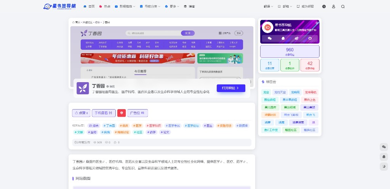Select the 综合 category tag
The height and width of the screenshot is (189, 390).
coord(94,125)
